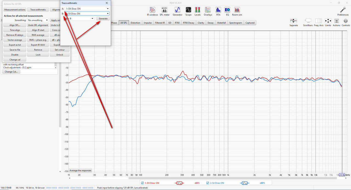This screenshot has width=351, height=190.
Task: Switch to the Spectrogram tab
Action: coord(236,23)
